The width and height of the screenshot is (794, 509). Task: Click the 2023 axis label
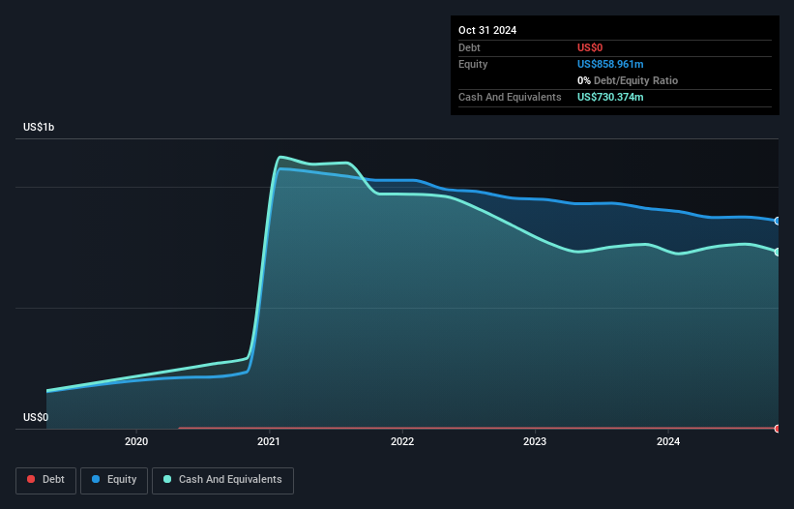pos(535,441)
